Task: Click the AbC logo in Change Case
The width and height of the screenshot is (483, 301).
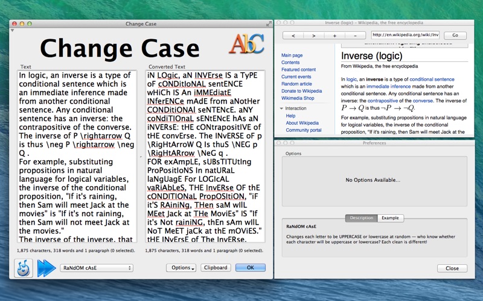Action: tap(247, 44)
